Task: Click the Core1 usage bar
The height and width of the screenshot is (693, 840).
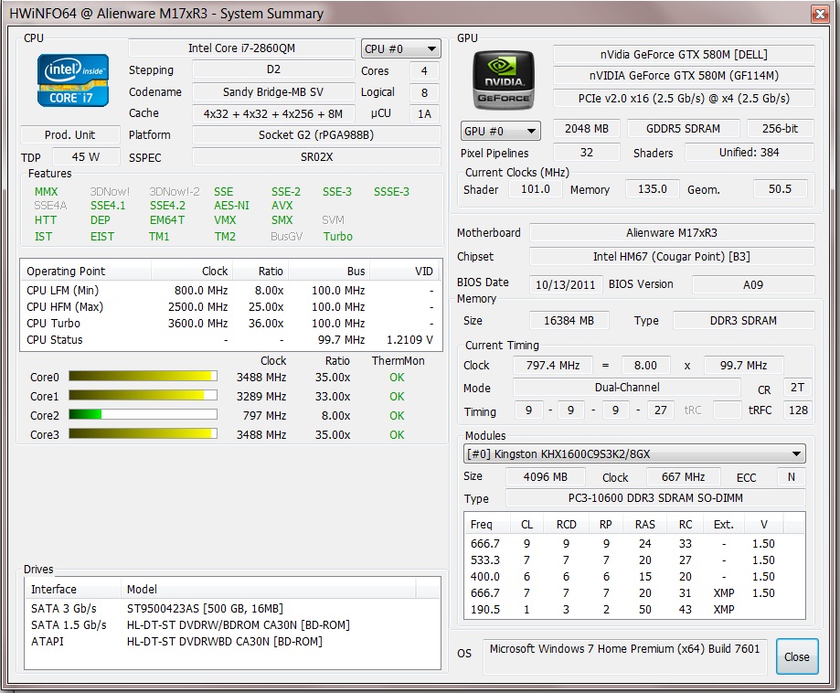Action: (143, 396)
